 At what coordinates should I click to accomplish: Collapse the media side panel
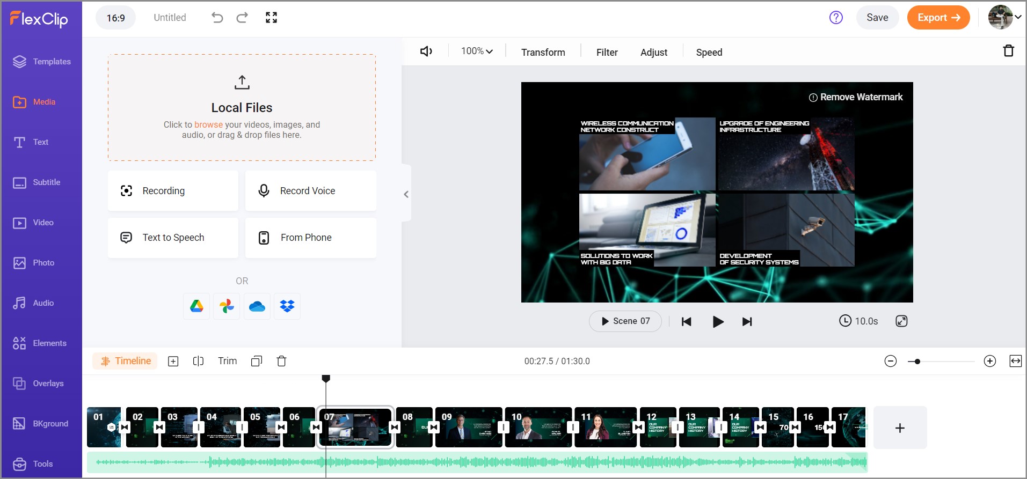click(x=406, y=194)
